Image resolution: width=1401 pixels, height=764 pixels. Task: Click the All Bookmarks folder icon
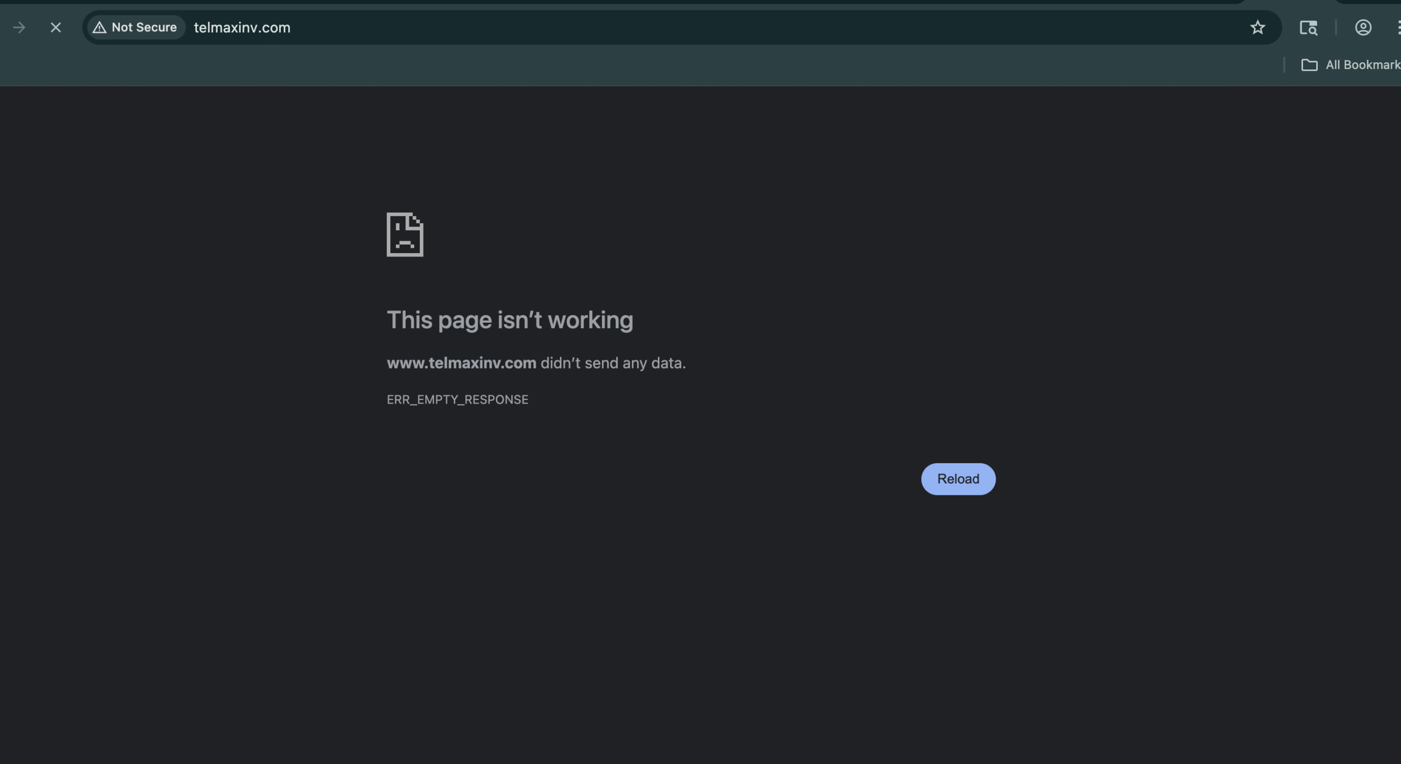click(1309, 65)
